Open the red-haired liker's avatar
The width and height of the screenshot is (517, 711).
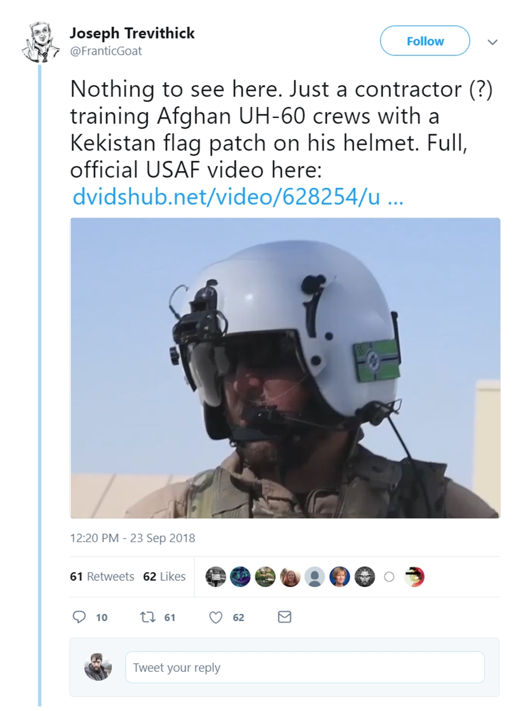tap(290, 577)
